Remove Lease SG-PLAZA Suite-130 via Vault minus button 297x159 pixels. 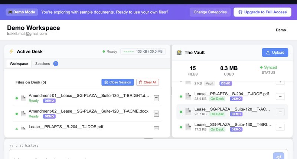pyautogui.click(x=280, y=127)
